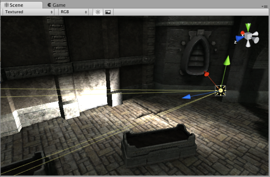Select the stone trough object on the floor
Viewport: 270px width, 177px height.
click(x=159, y=145)
